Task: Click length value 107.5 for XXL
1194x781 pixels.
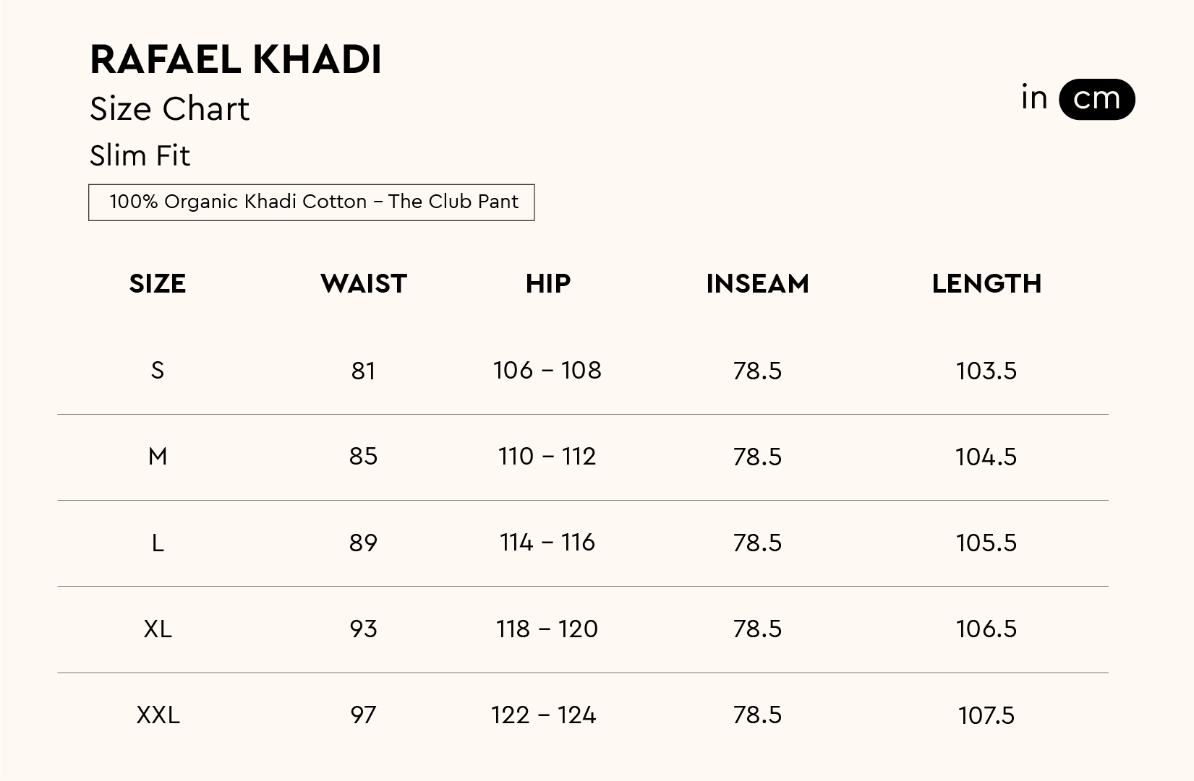Action: [986, 716]
